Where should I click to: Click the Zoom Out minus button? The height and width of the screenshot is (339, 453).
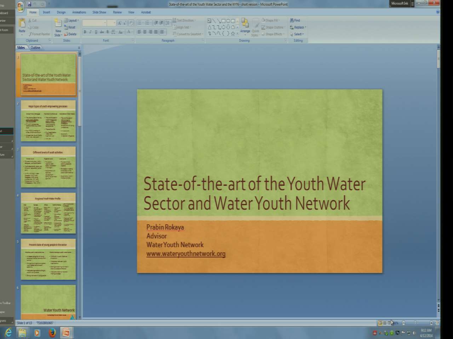pos(403,323)
